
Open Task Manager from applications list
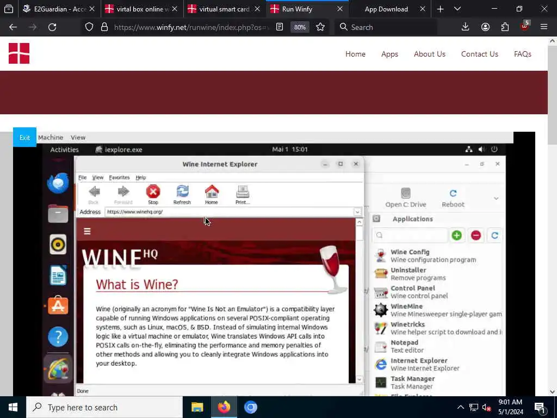(x=438, y=383)
